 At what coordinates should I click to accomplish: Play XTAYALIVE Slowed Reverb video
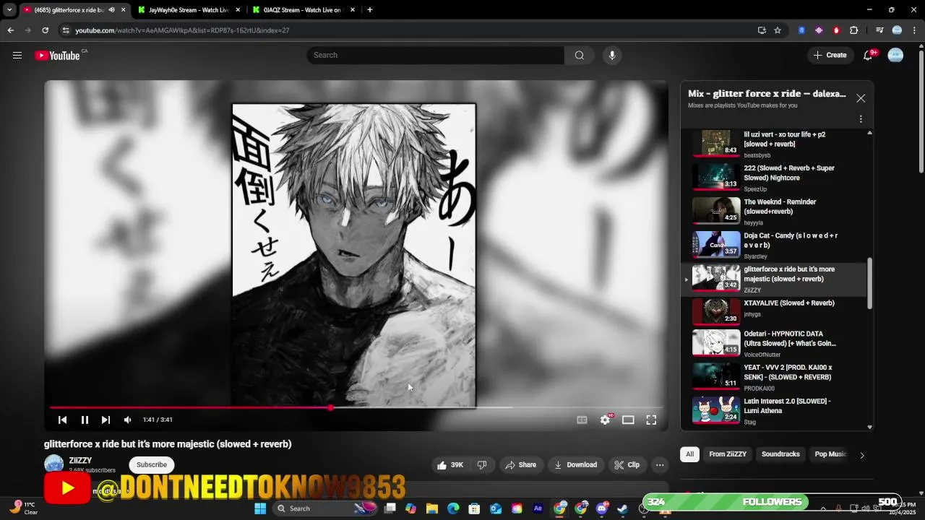pos(773,312)
